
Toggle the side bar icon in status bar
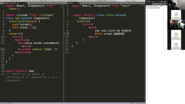(1, 103)
